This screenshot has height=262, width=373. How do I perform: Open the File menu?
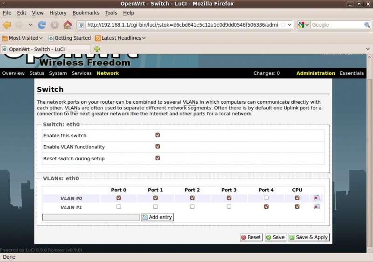7,13
